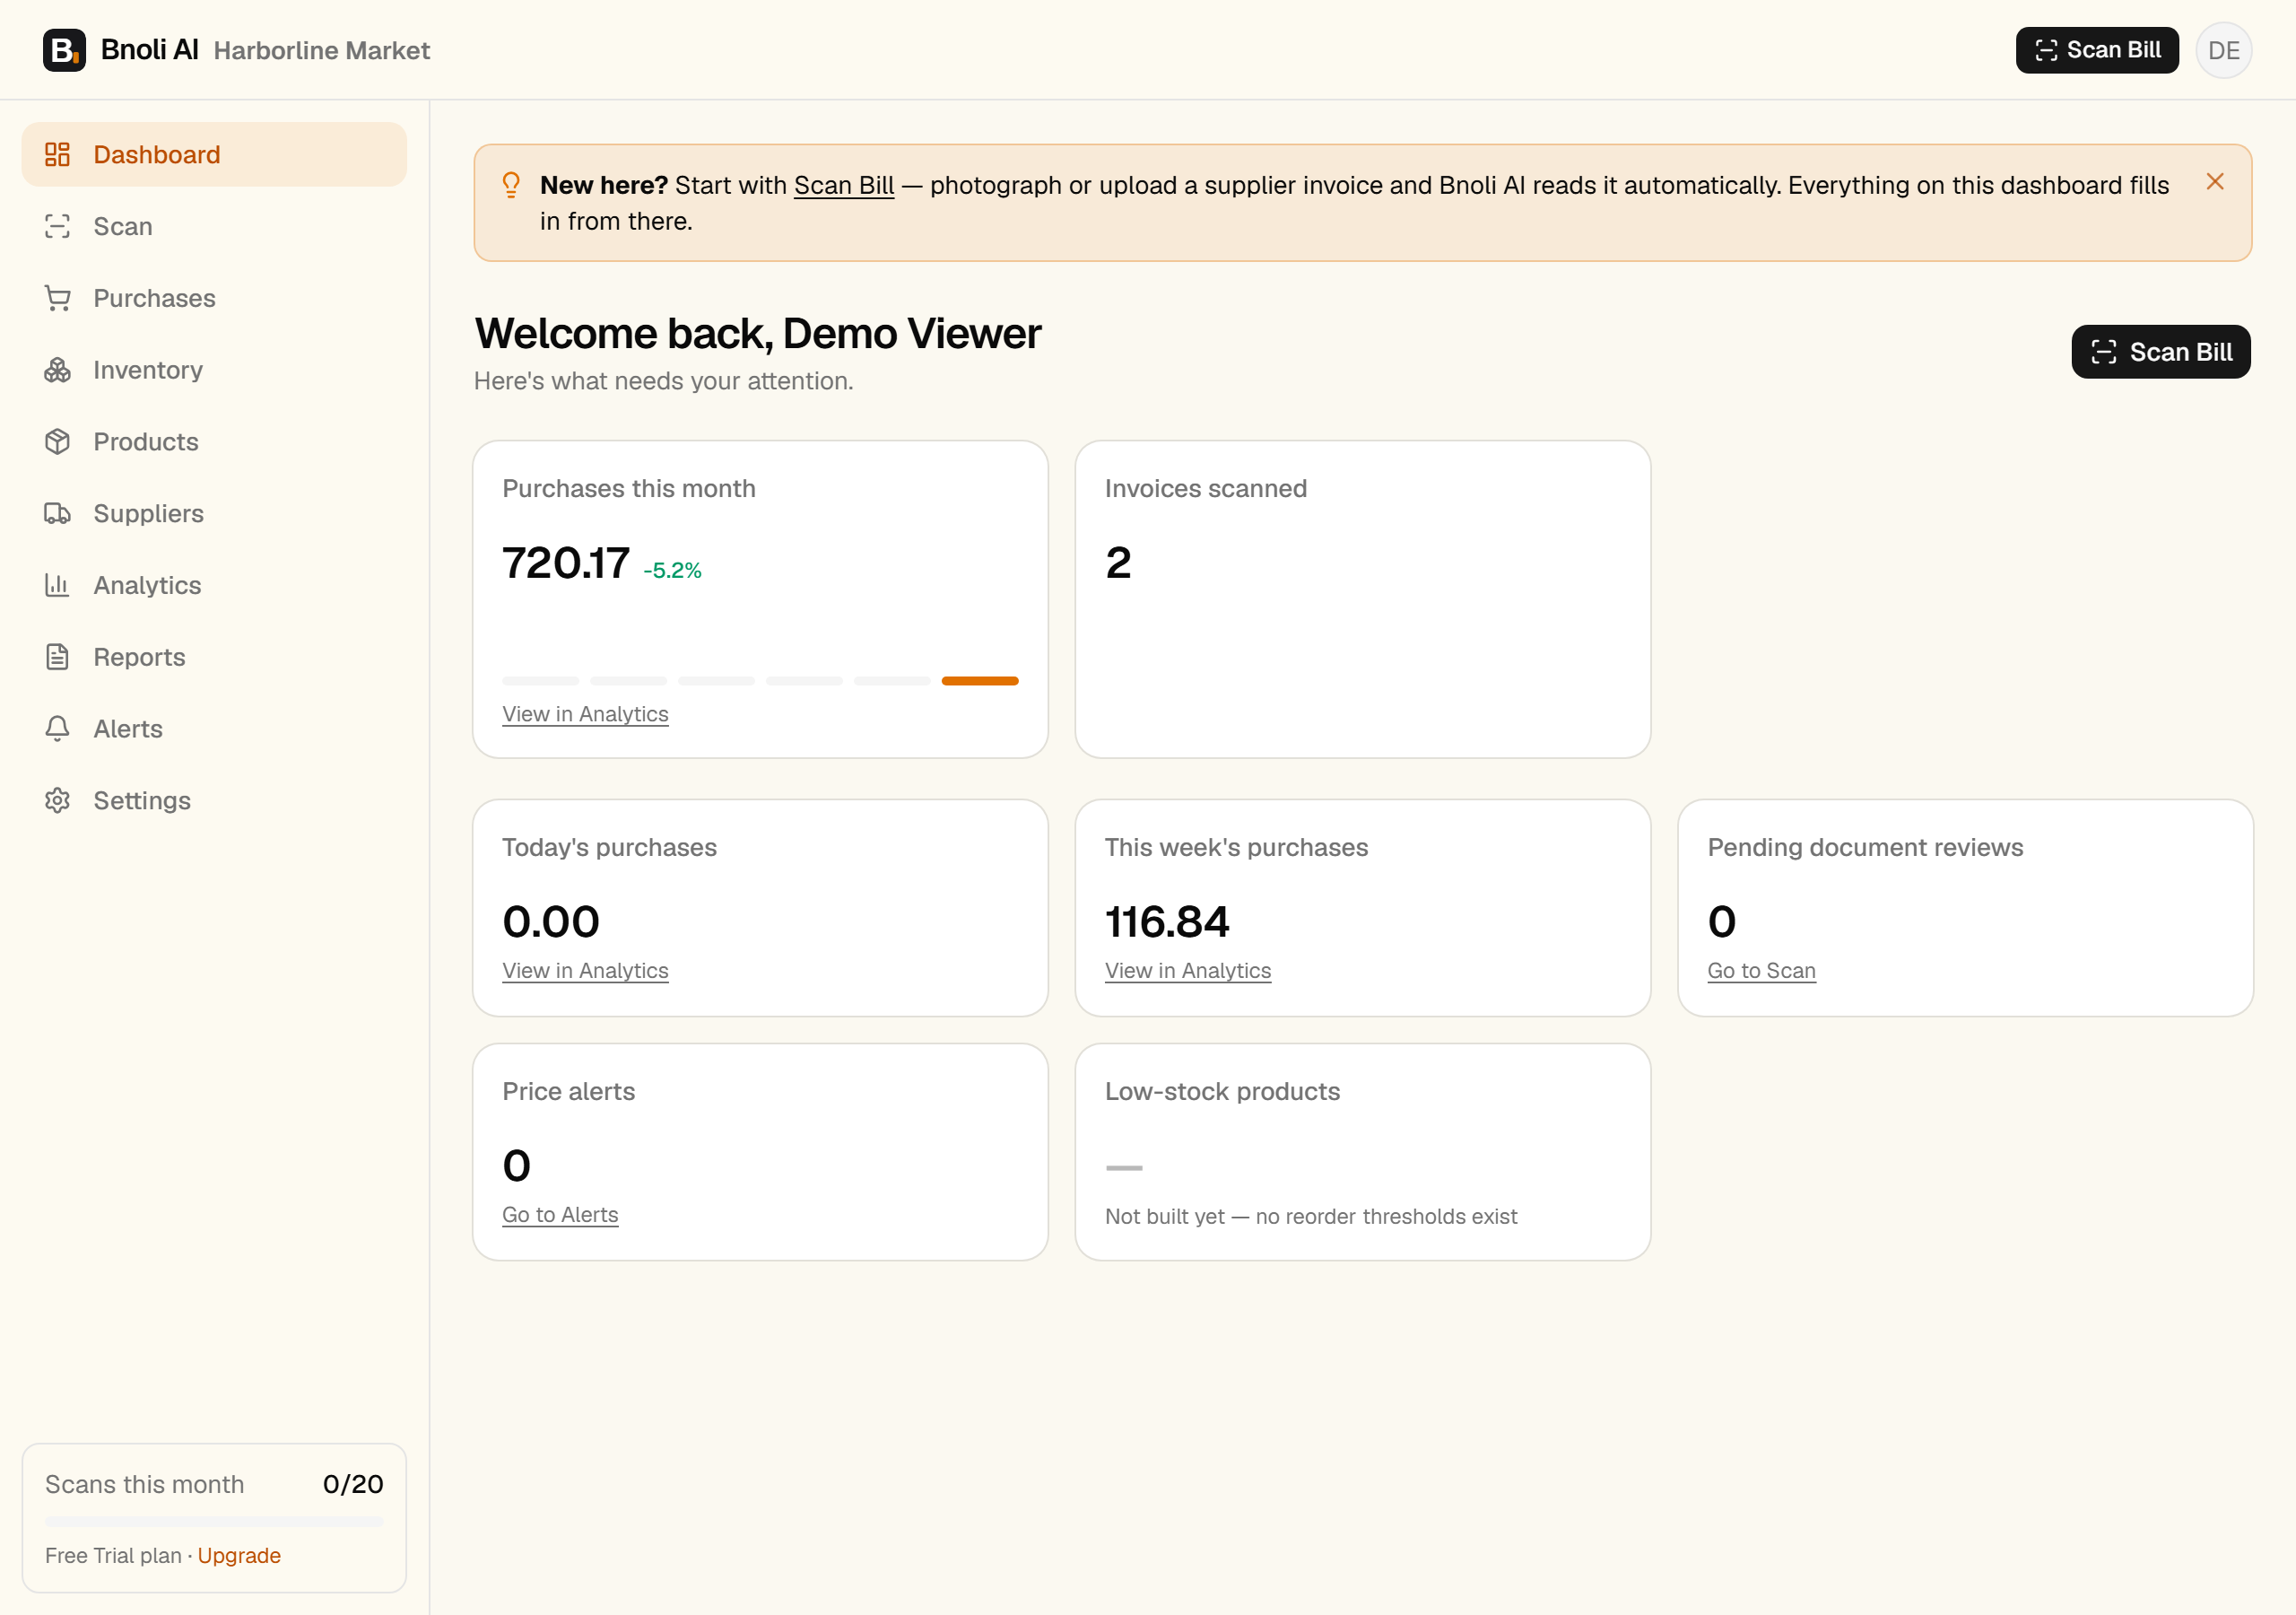Click the Scan frame icon in sidebar
This screenshot has height=1615, width=2296.
pos(57,226)
